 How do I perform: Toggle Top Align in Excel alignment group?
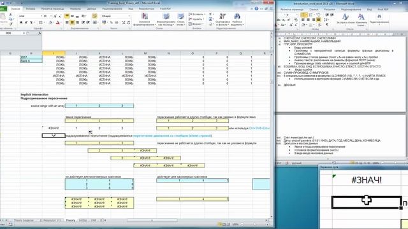pos(67,16)
